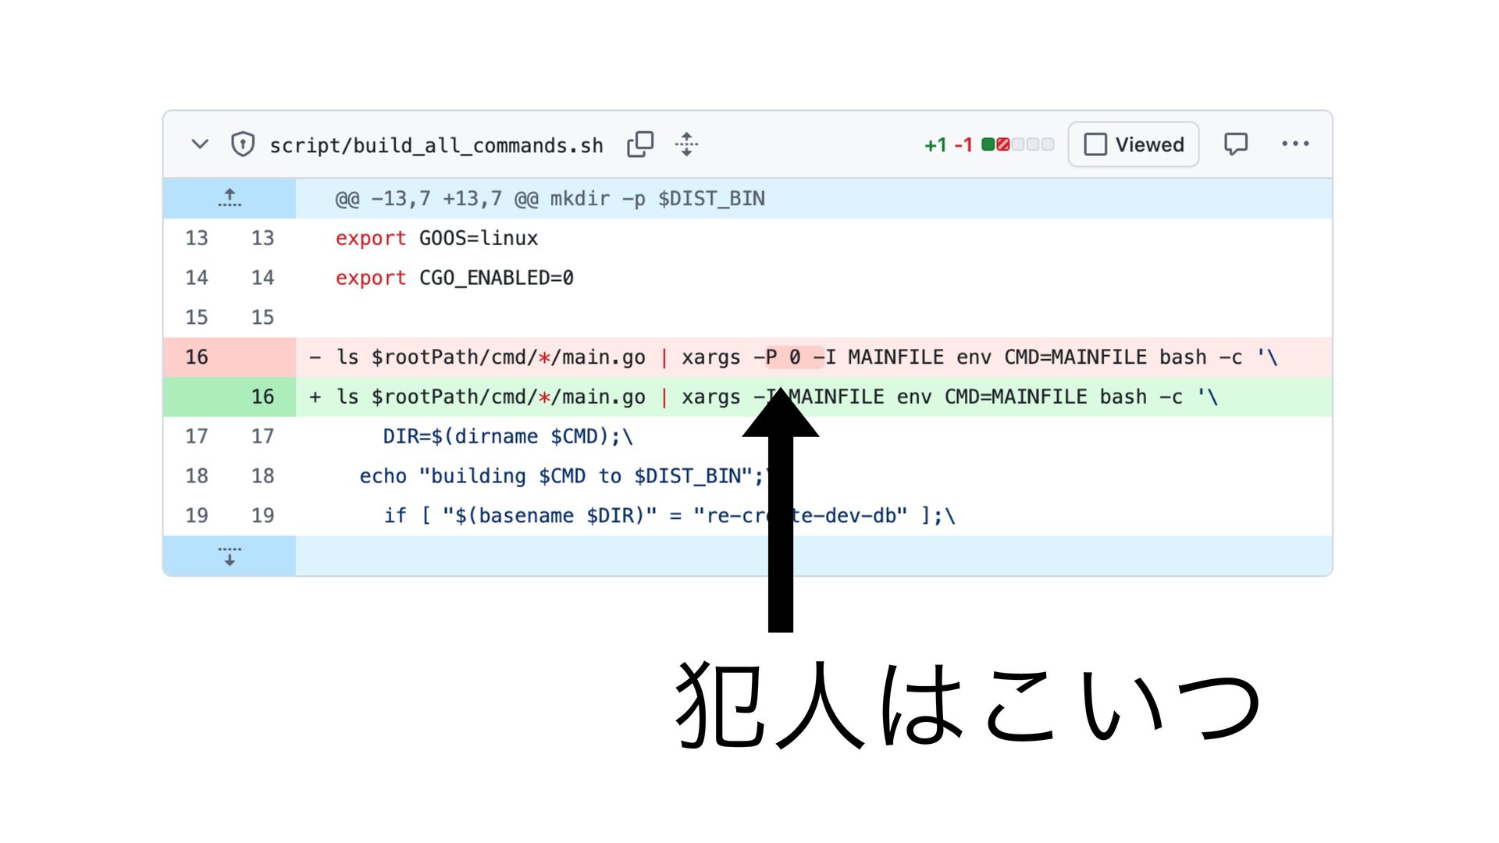
Task: Click the Viewed button label
Action: pos(1149,144)
